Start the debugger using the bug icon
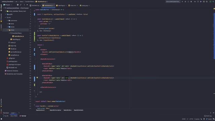Image resolution: width=215 pixels, height=121 pixels. point(185,2)
